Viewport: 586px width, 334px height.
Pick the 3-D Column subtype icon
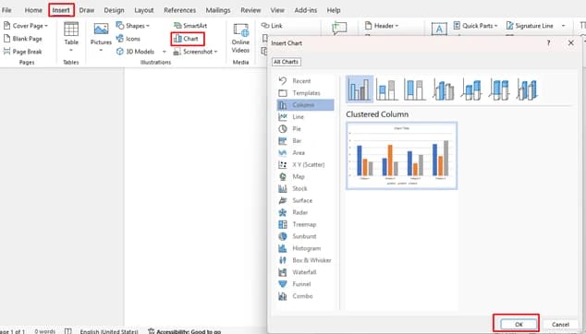click(528, 89)
